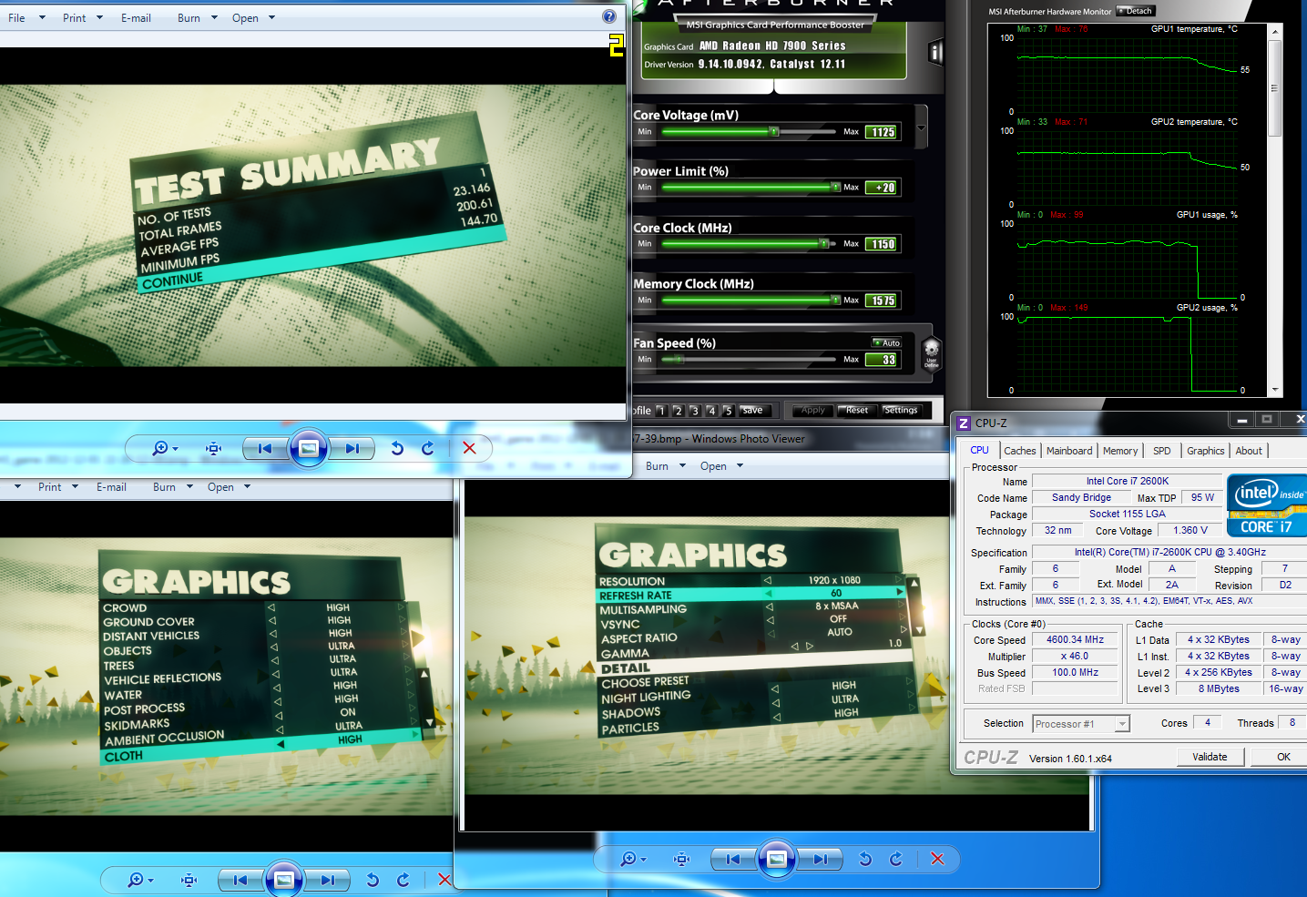The width and height of the screenshot is (1307, 897).
Task: Click Validate button in CPU-Z
Action: coord(1210,757)
